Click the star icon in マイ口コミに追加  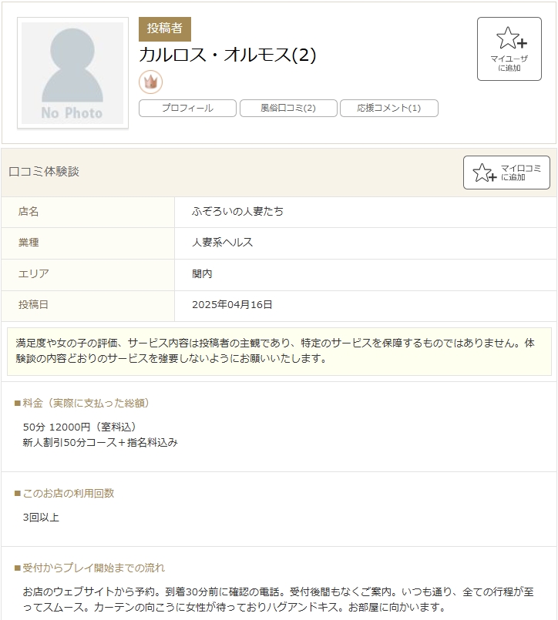tap(483, 173)
